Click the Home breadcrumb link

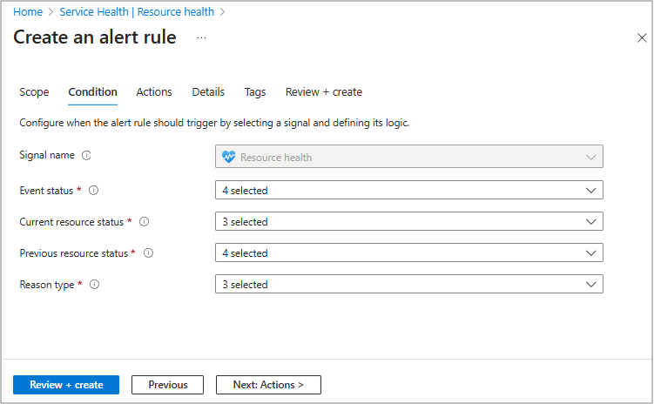coord(27,12)
